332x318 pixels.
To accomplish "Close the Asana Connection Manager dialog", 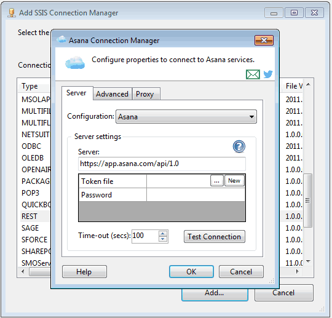I will (264, 40).
